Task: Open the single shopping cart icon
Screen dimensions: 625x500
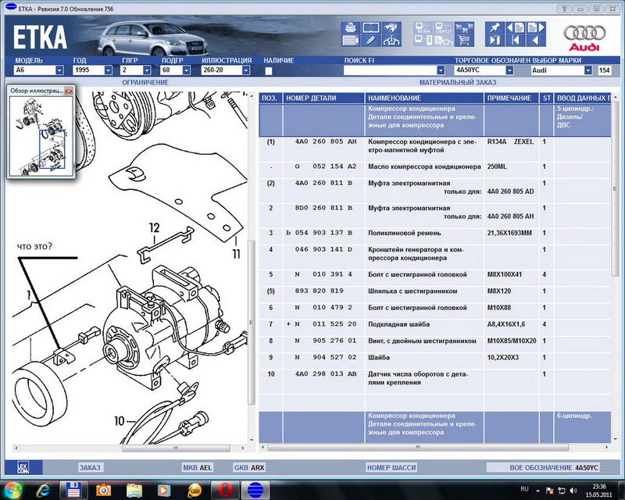Action: pyautogui.click(x=464, y=41)
